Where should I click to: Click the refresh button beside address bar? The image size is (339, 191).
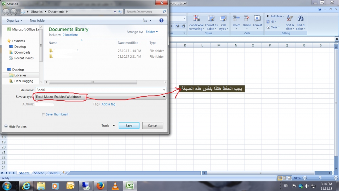pyautogui.click(x=120, y=12)
